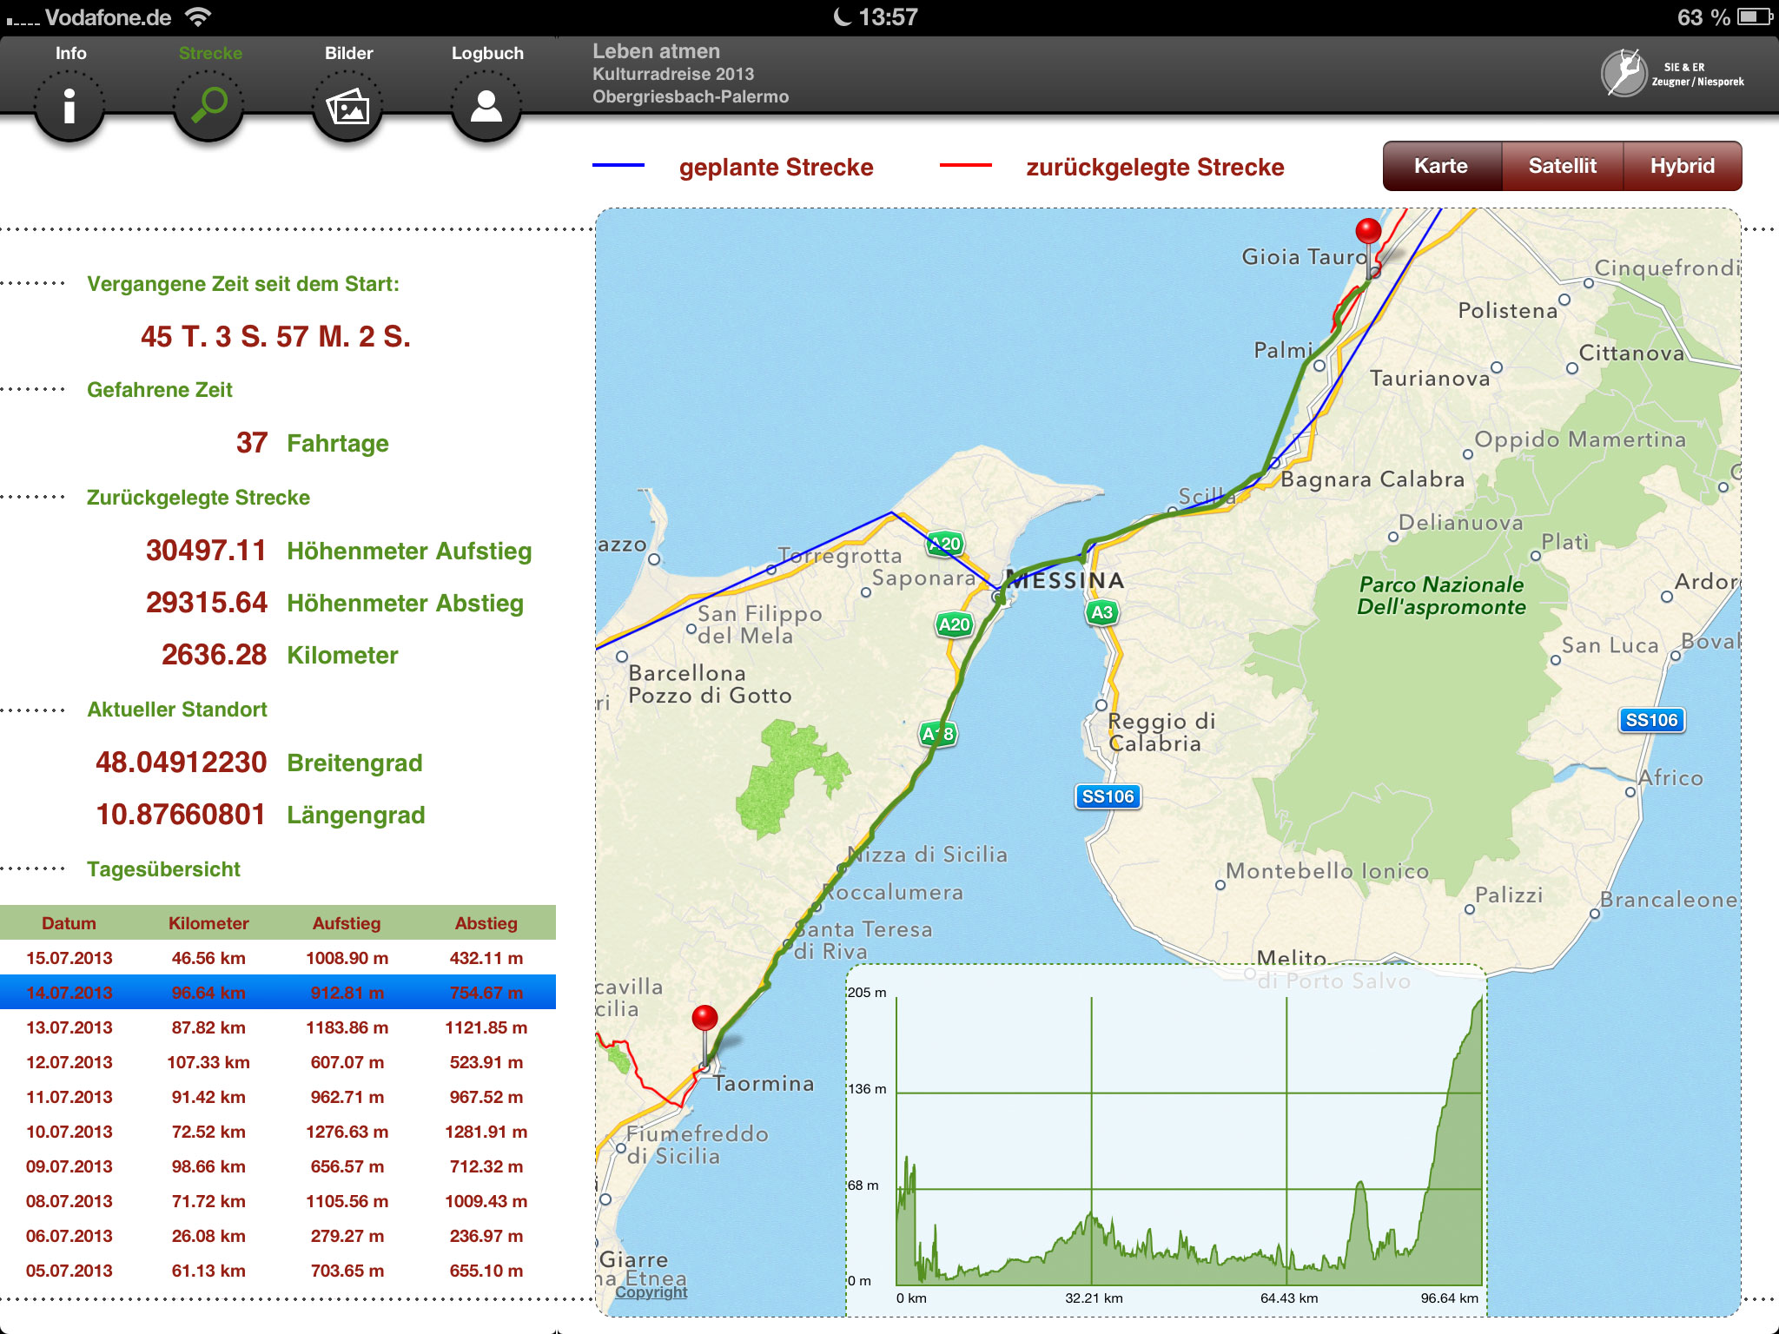The image size is (1779, 1334).
Task: Open the Logbuch person icon
Action: pos(486,106)
